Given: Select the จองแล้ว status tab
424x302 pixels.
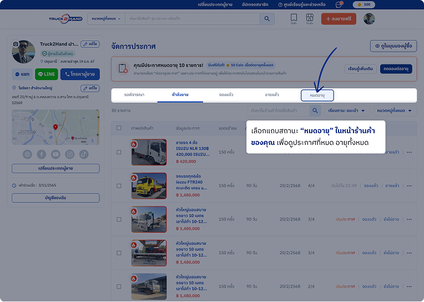Looking at the screenshot, I should point(226,95).
